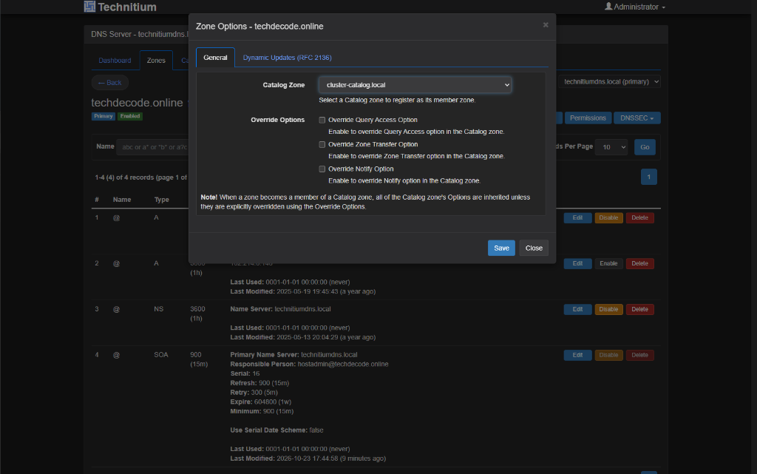This screenshot has width=757, height=474.
Task: Open the technitiumdns.local (primary) node dropdown
Action: point(610,81)
